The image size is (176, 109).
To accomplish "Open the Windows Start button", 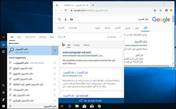I will coord(4,106).
